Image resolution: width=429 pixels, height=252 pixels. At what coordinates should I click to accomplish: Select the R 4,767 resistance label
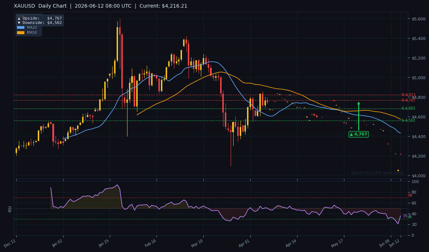409,101
